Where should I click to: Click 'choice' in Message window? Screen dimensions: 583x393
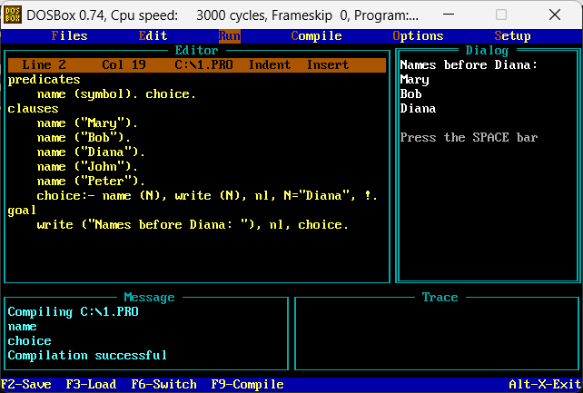coord(29,341)
